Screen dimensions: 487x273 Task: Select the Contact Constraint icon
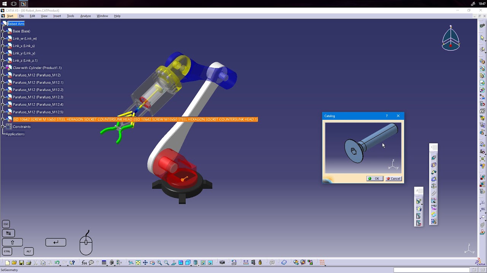click(x=434, y=165)
